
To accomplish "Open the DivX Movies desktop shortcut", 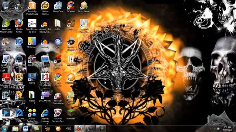I will click(x=45, y=96).
